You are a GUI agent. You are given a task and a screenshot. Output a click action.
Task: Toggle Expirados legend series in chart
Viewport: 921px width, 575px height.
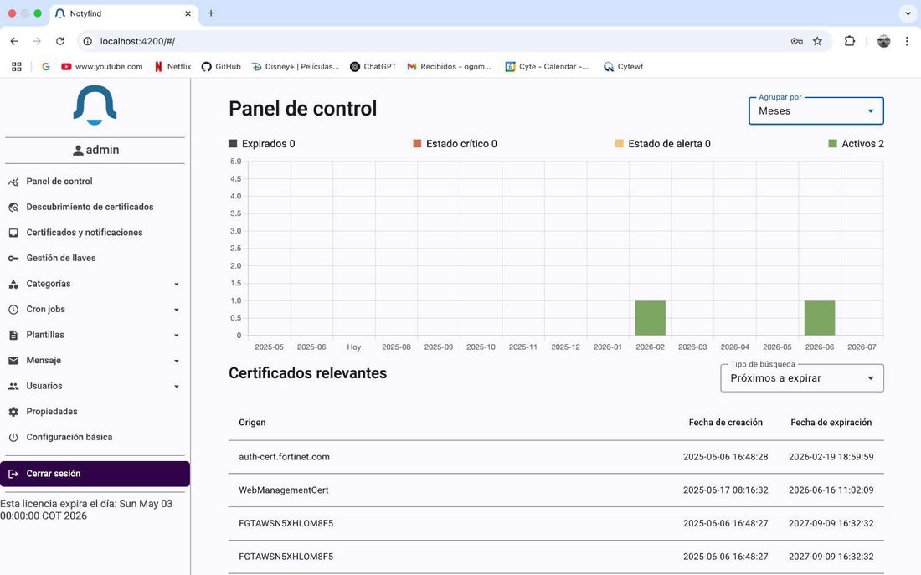click(x=262, y=144)
